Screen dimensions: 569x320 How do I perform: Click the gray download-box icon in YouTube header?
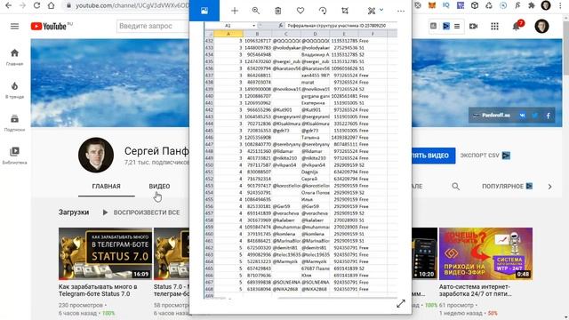[433, 26]
